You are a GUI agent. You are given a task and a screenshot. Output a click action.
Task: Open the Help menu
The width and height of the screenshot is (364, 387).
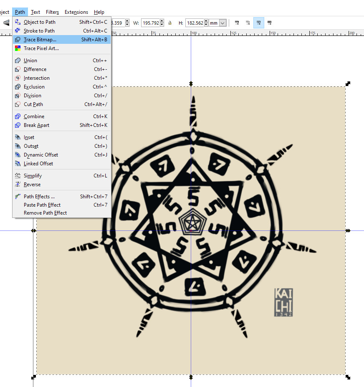coord(99,12)
